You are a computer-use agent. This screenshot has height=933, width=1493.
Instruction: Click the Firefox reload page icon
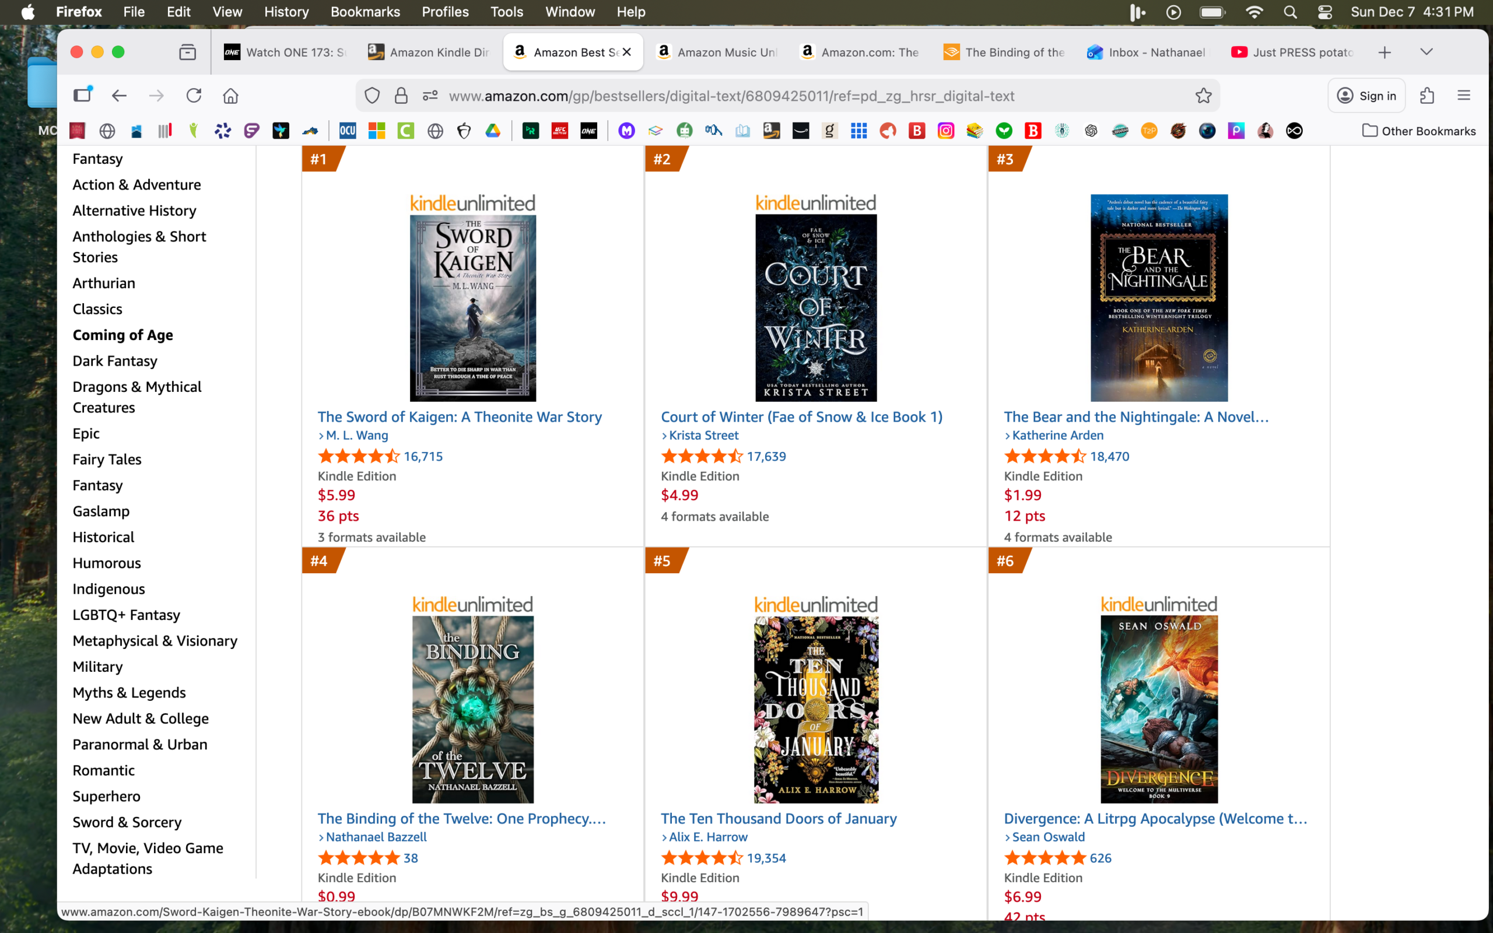click(194, 96)
